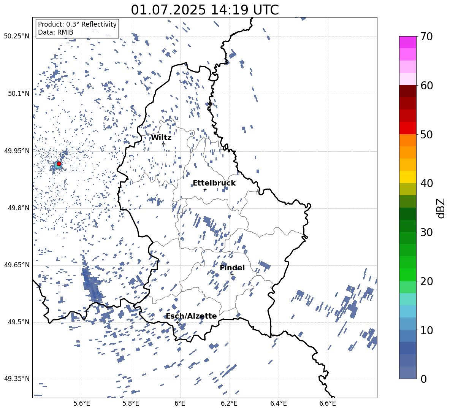Click the Esch/Alzette city label
Screen dimensions: 450x411
[x=192, y=316]
